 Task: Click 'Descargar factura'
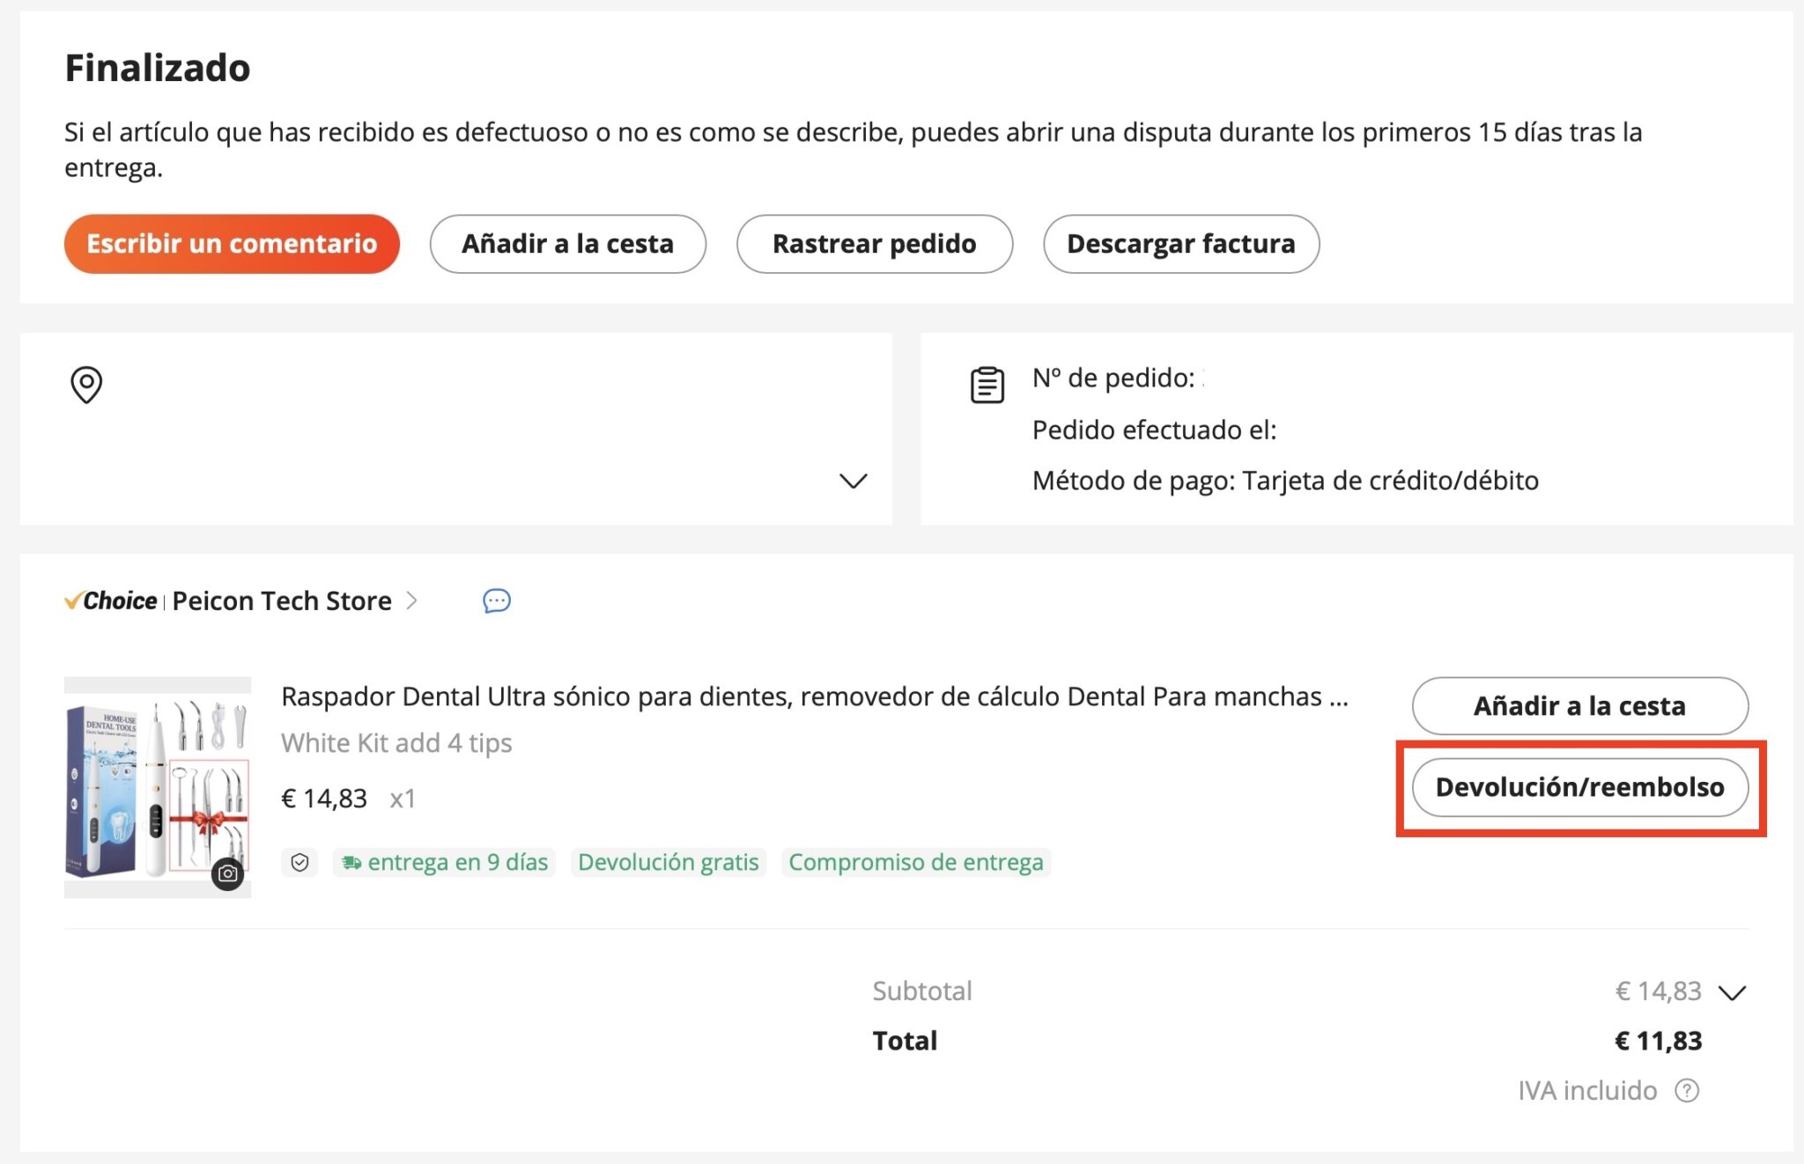(x=1181, y=244)
